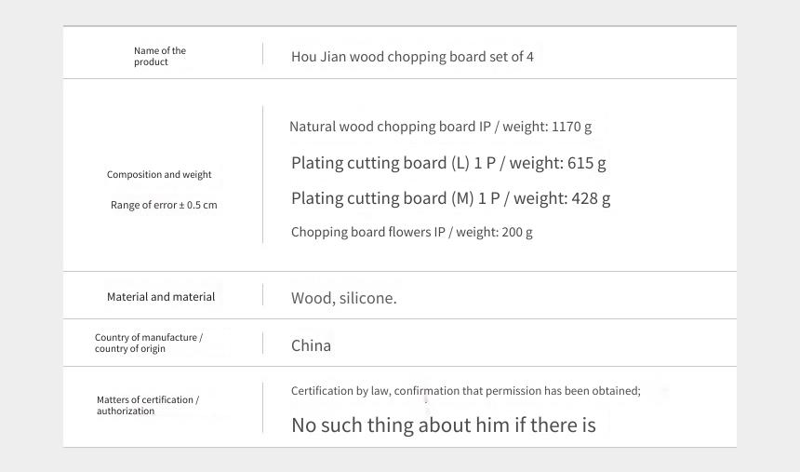
Task: Click the 'Name of the product' label
Action: 160,56
